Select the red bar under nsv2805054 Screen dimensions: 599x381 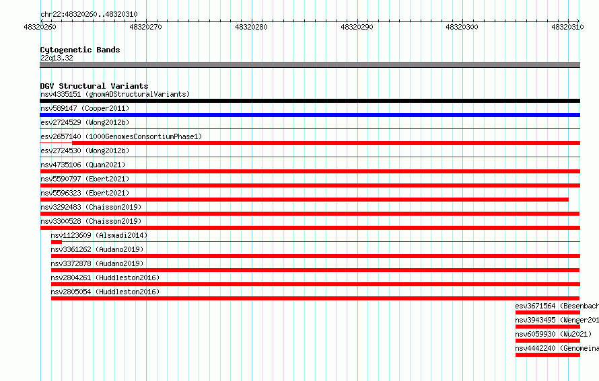click(315, 298)
